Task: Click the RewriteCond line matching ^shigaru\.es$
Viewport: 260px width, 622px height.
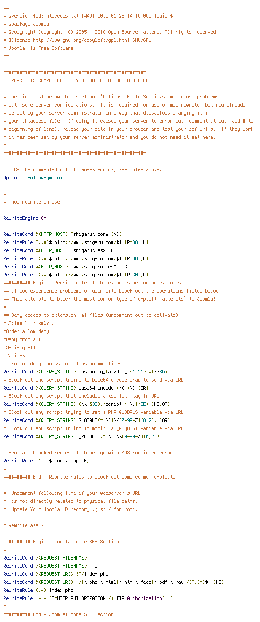Action: [61, 250]
